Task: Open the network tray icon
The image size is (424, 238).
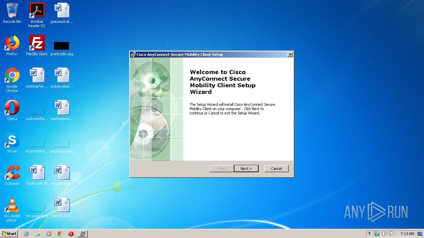Action: click(377, 234)
